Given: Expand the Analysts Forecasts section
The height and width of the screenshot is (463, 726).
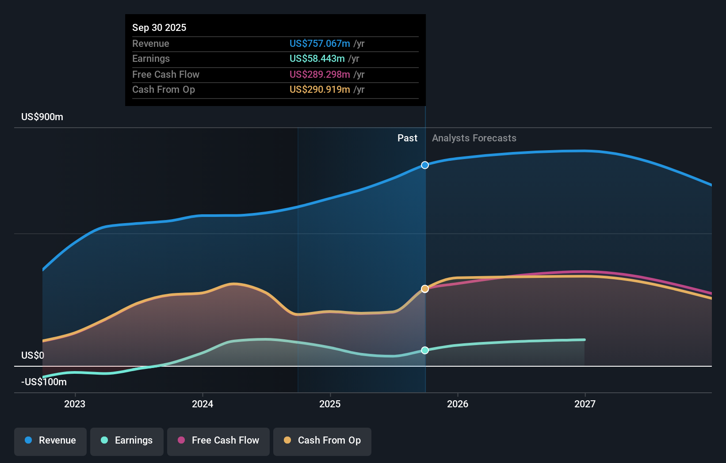Looking at the screenshot, I should (x=474, y=138).
